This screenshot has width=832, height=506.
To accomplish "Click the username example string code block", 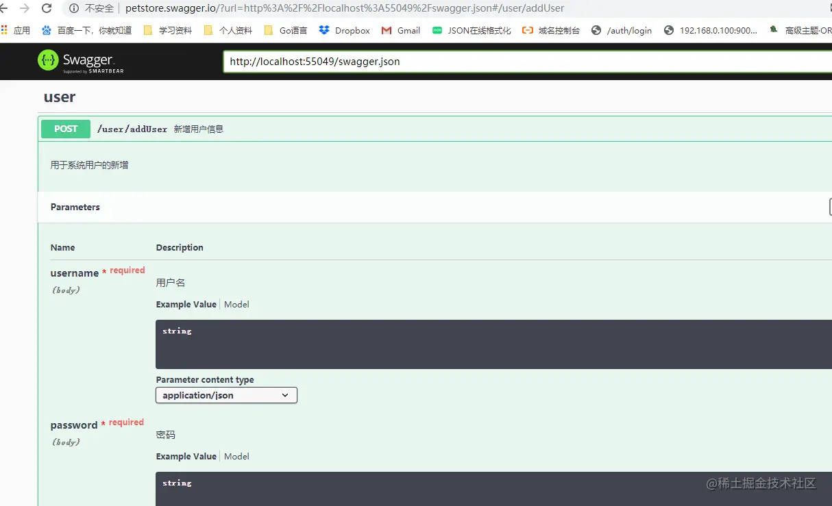I will tap(493, 344).
